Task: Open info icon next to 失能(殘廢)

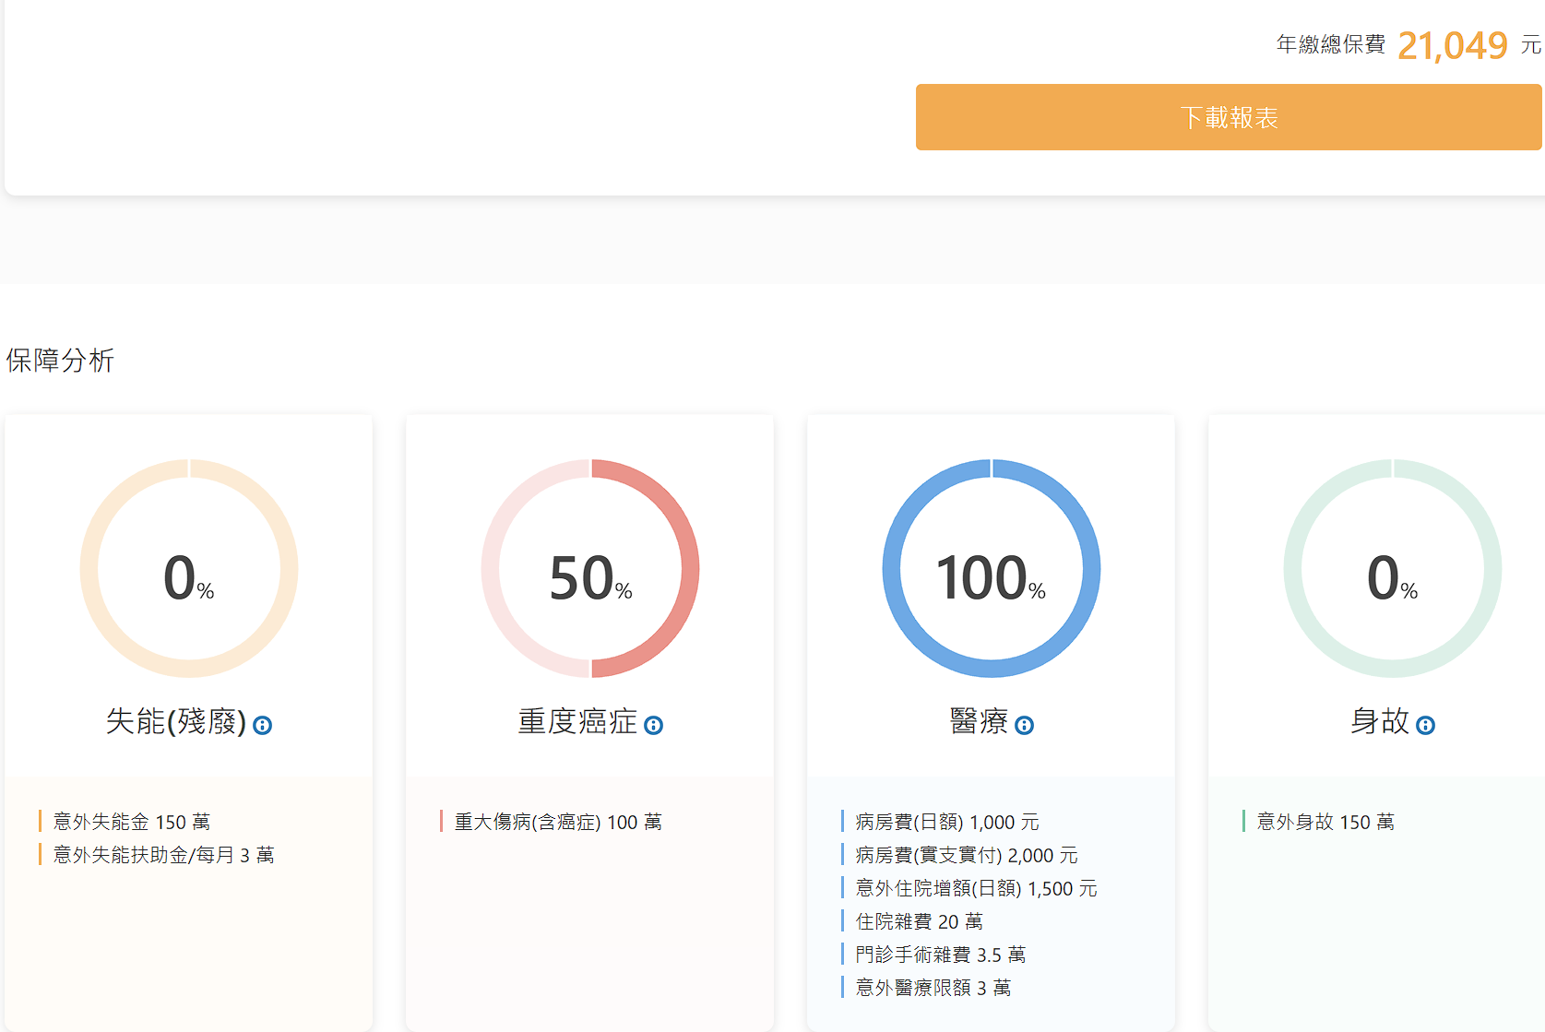Action: (263, 726)
